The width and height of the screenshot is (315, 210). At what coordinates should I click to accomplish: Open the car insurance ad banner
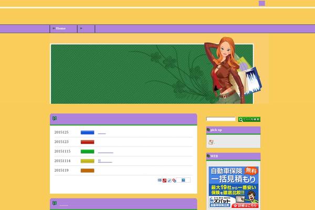(234, 187)
